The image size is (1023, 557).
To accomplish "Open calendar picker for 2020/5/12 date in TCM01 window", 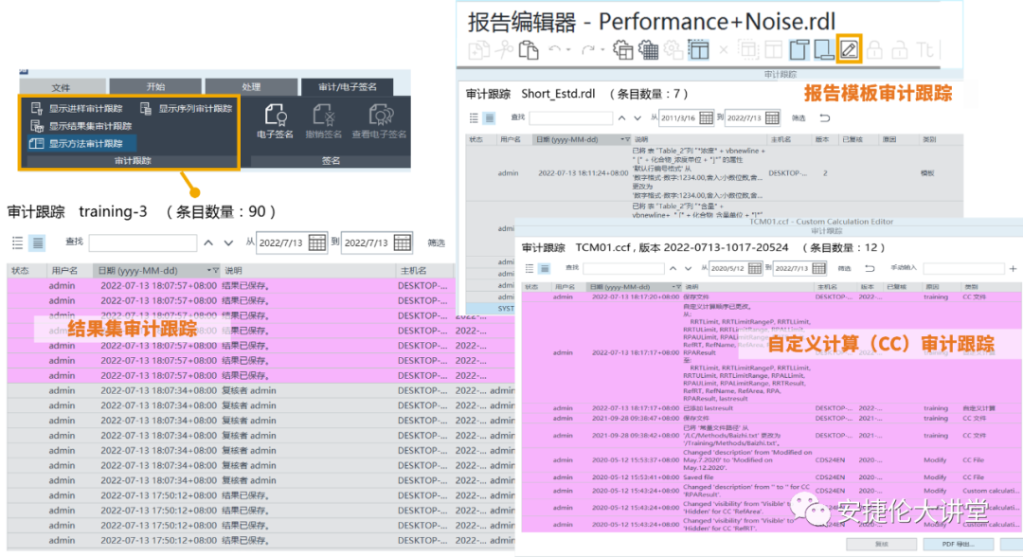I will tap(753, 268).
